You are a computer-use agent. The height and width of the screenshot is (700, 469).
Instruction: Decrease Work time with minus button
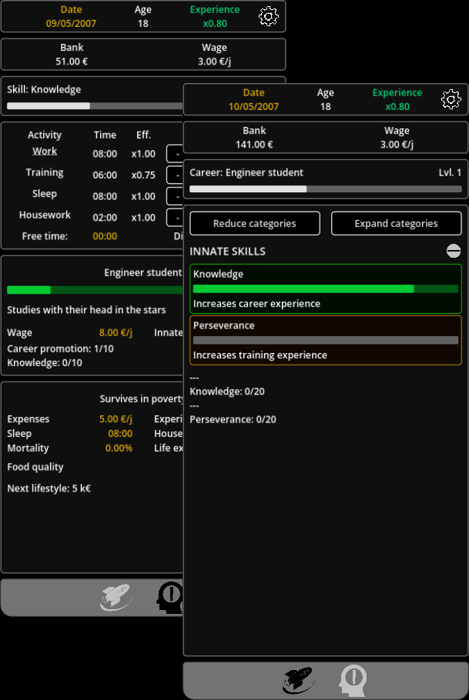click(176, 154)
